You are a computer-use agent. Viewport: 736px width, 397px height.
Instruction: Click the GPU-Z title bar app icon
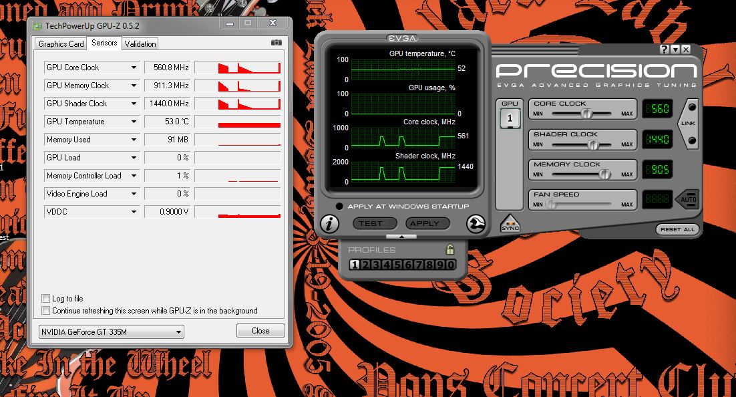(x=37, y=26)
